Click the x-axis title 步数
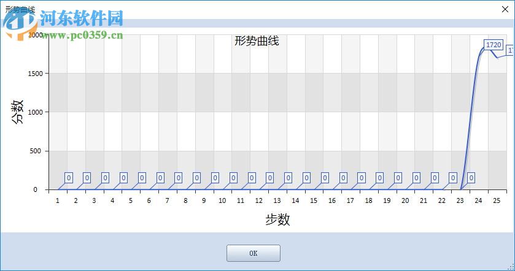 pos(277,219)
